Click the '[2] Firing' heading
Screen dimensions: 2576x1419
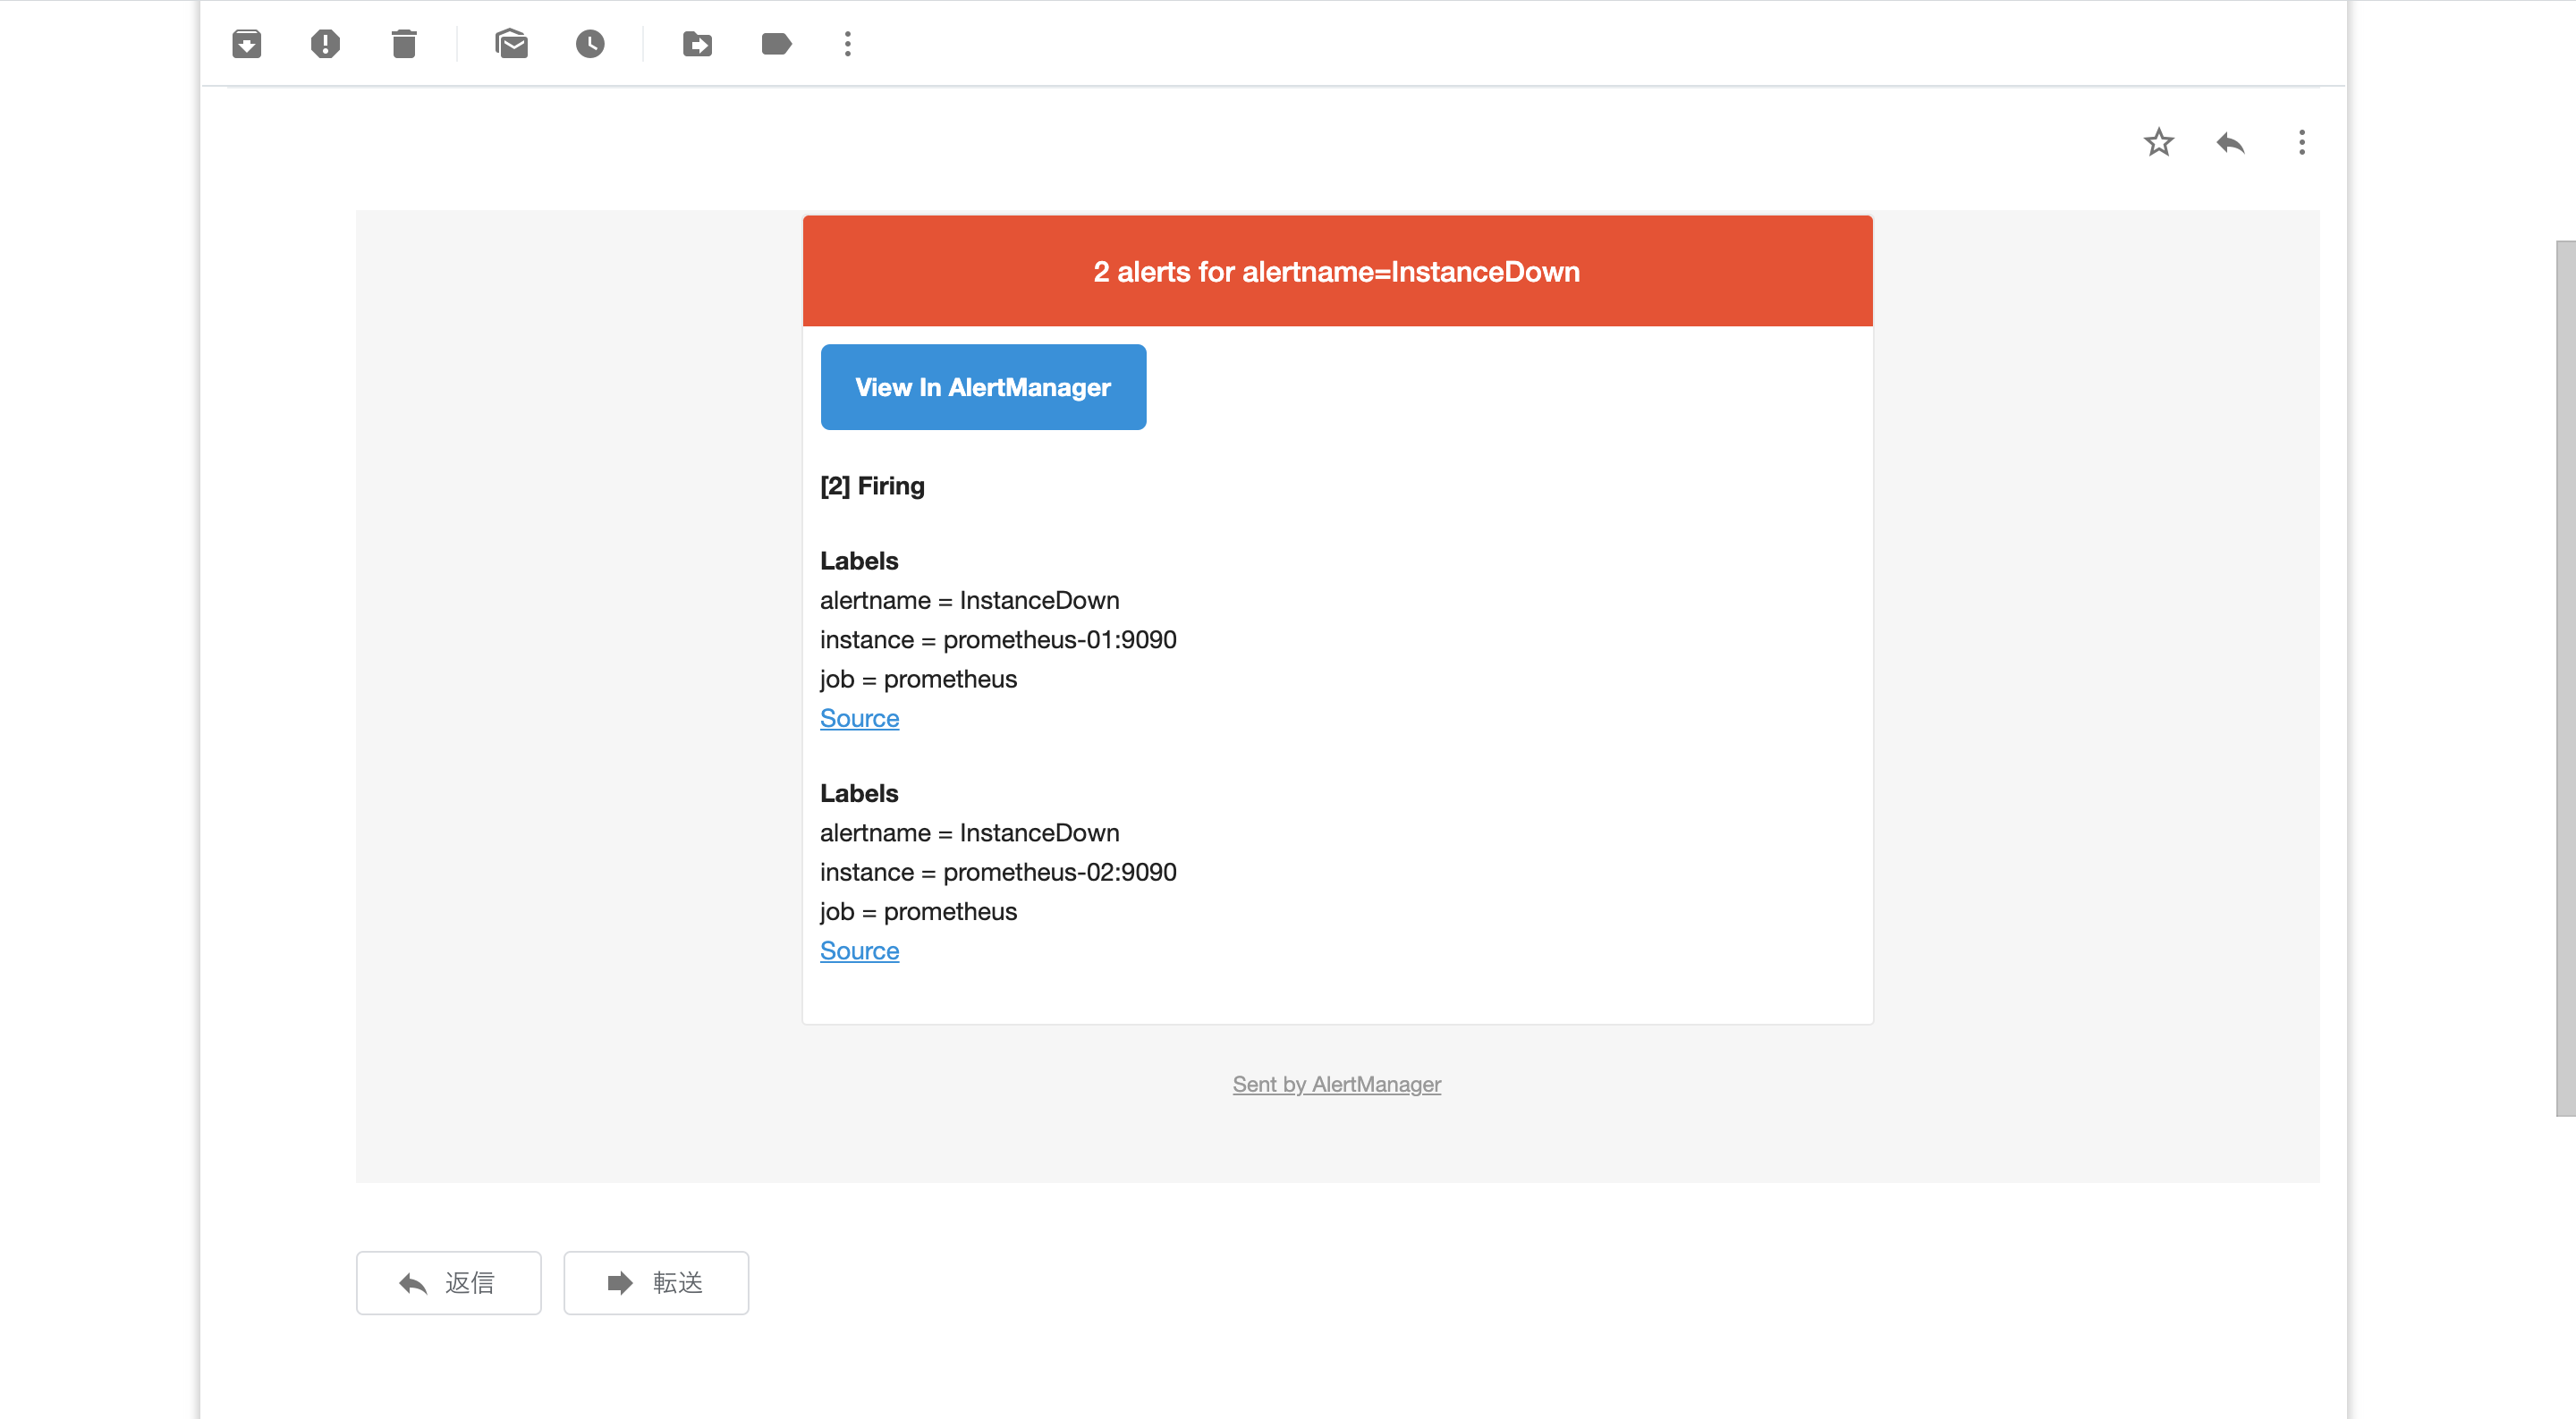(x=872, y=486)
